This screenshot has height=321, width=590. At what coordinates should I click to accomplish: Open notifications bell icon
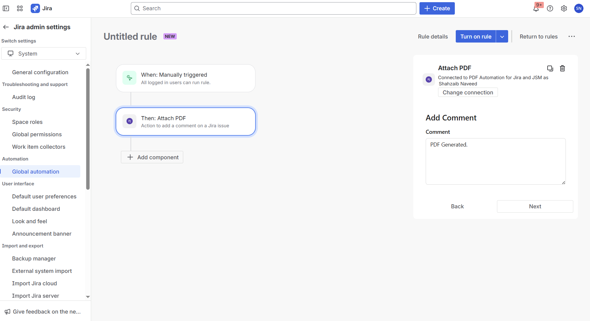(x=536, y=8)
